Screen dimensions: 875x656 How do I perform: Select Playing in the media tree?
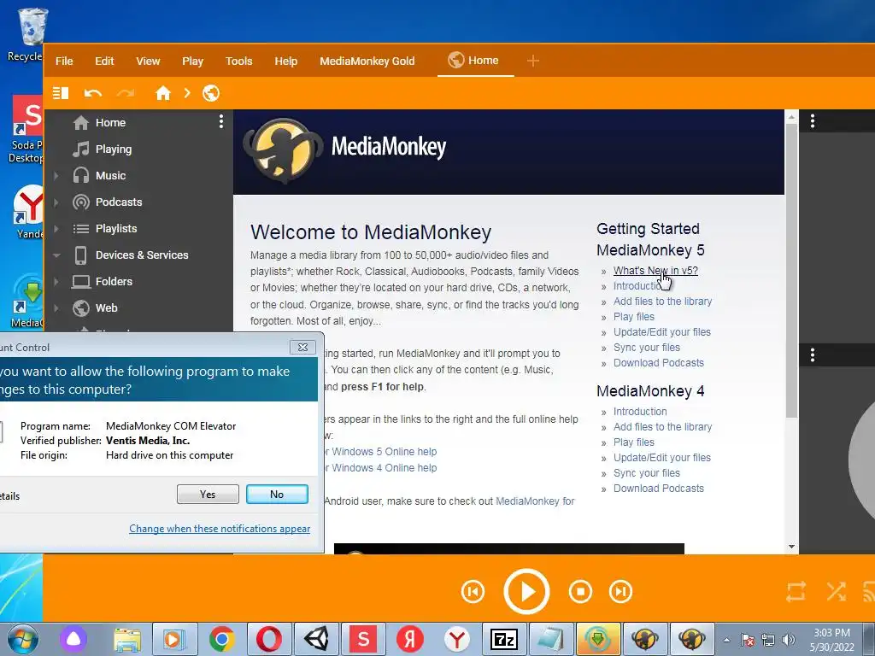click(x=114, y=149)
